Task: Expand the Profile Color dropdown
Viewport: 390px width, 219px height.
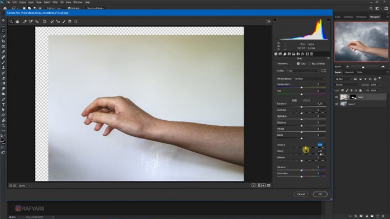Action: pos(303,71)
